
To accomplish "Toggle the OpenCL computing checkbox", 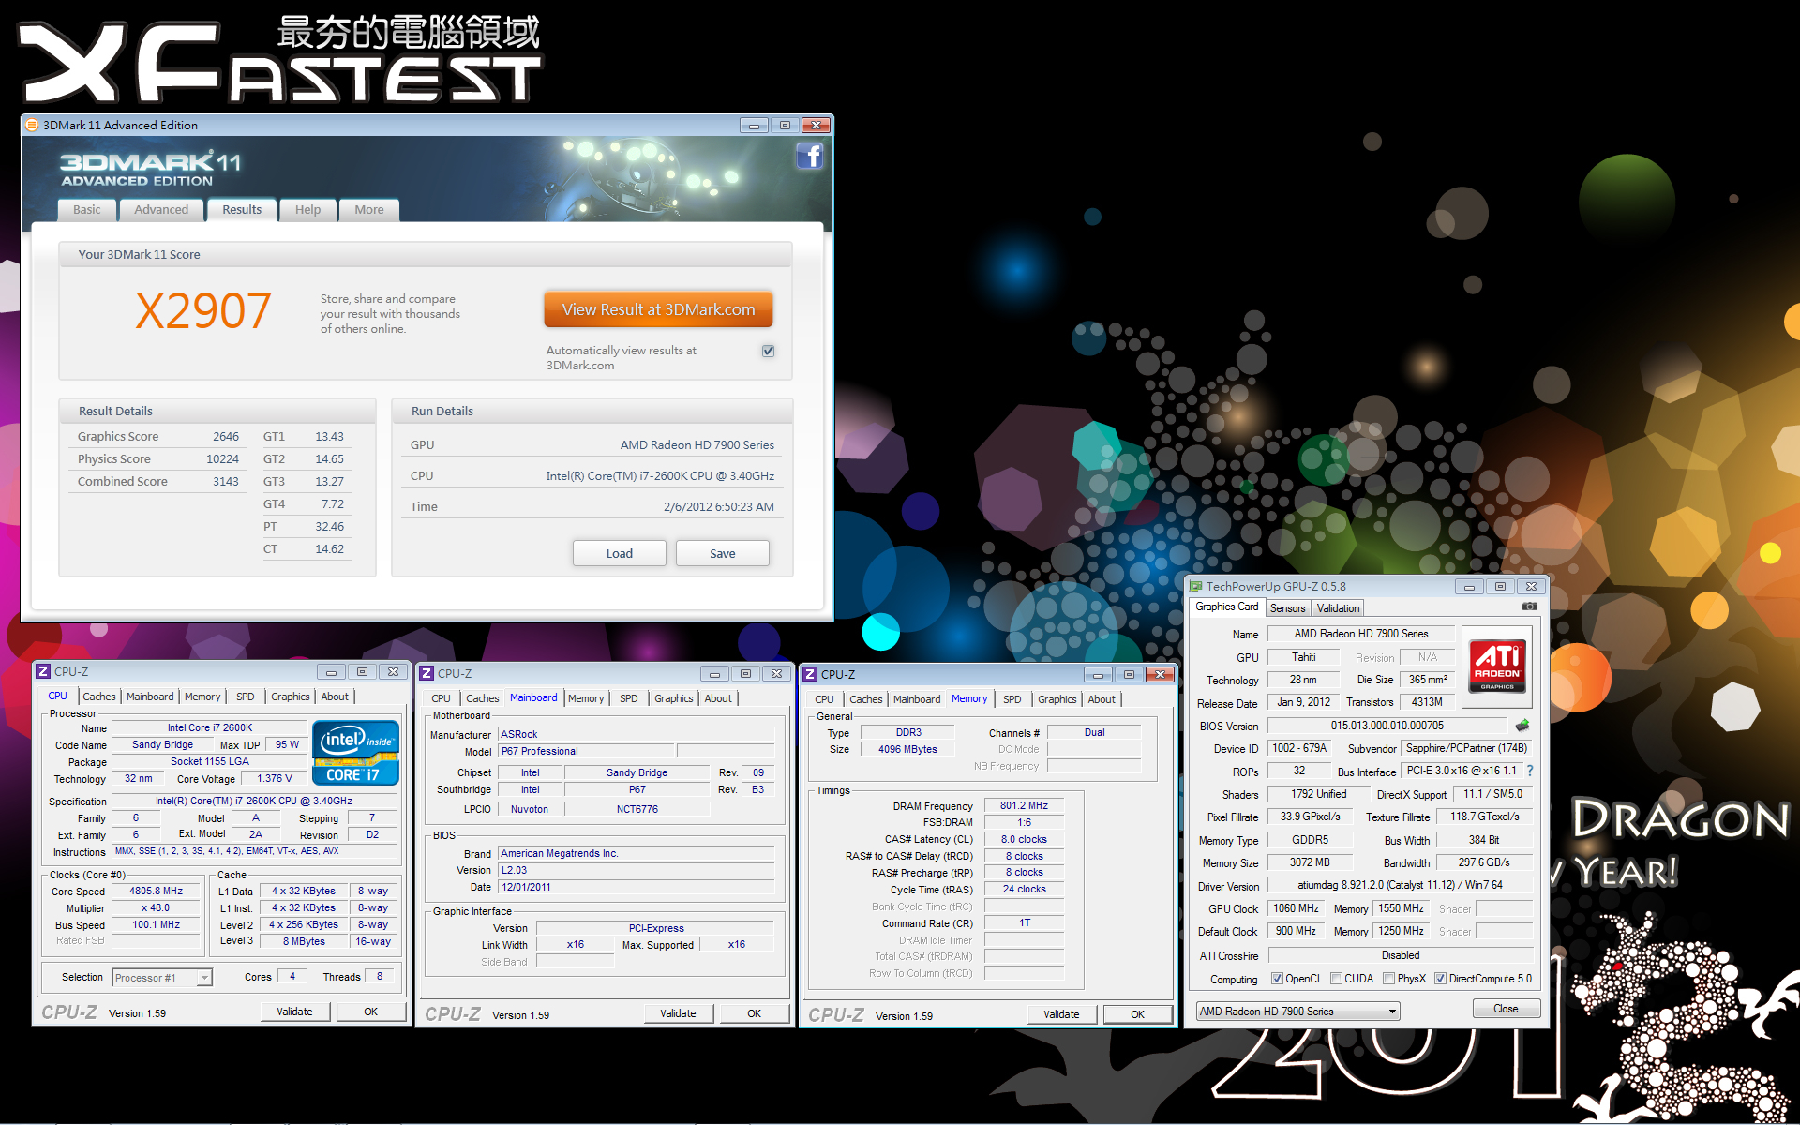I will [x=1277, y=979].
